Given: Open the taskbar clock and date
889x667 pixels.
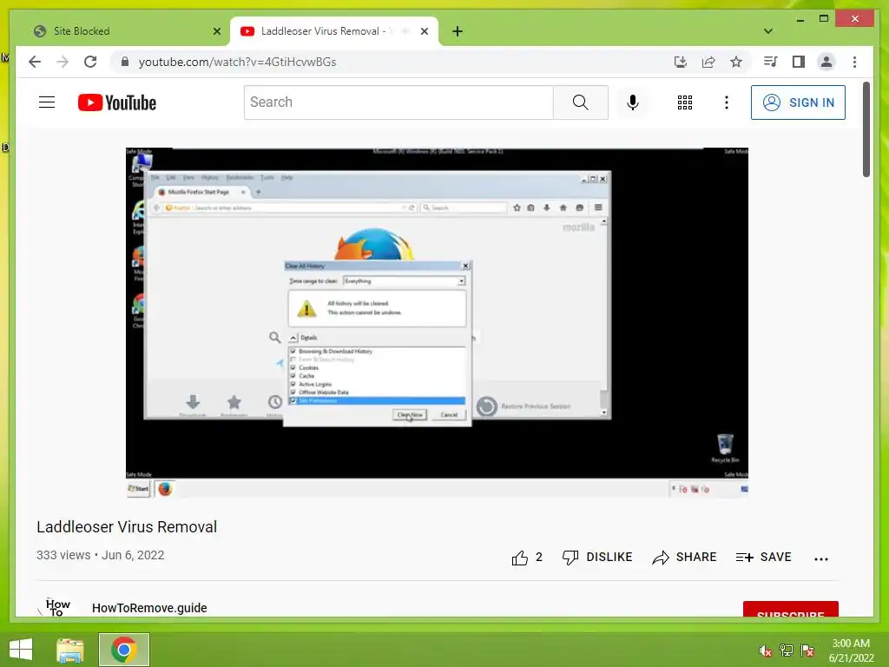Looking at the screenshot, I should point(851,650).
